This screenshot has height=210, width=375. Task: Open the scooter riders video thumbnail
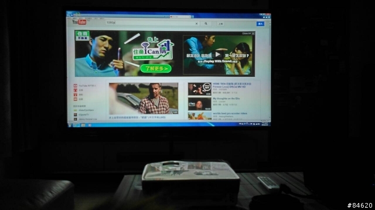pos(199,116)
